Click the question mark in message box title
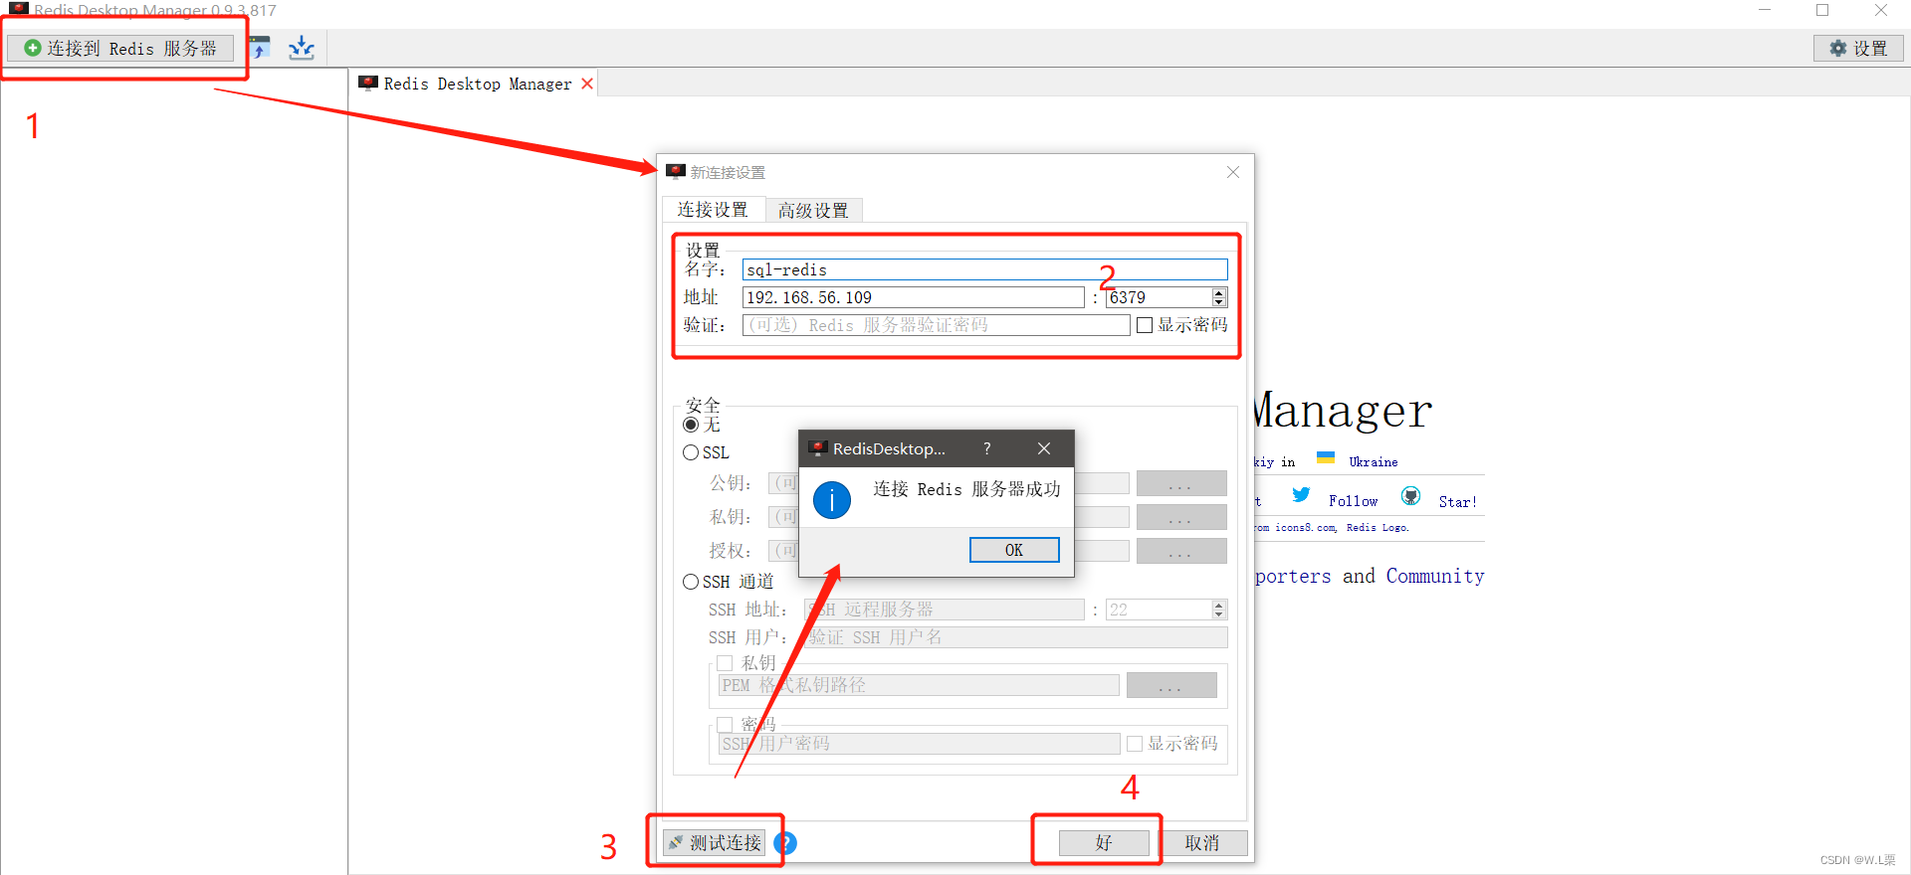 [x=987, y=448]
